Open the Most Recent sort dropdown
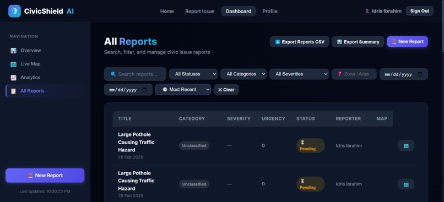444x202 pixels. [183, 89]
